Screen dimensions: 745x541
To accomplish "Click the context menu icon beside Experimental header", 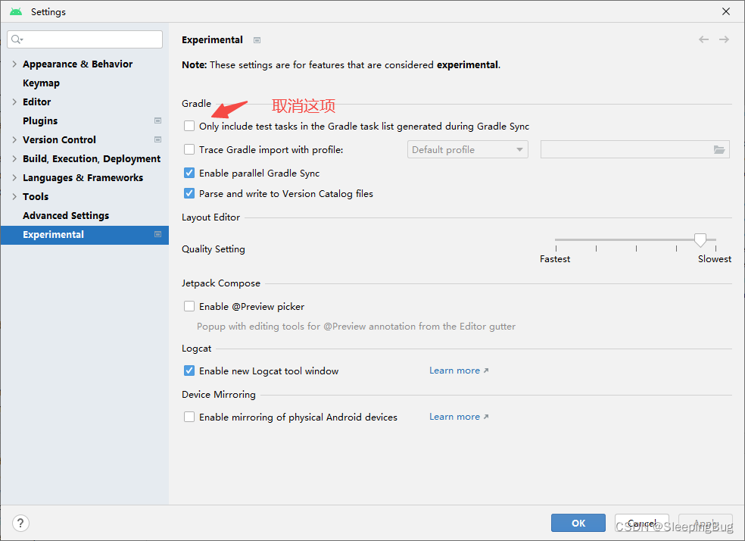I will click(x=257, y=39).
